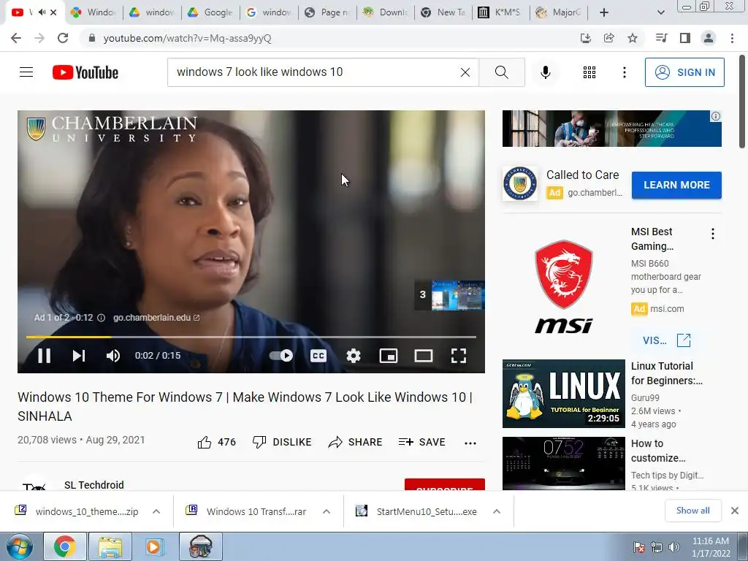Click SAVE to playlist button
The height and width of the screenshot is (561, 748).
[x=421, y=442]
